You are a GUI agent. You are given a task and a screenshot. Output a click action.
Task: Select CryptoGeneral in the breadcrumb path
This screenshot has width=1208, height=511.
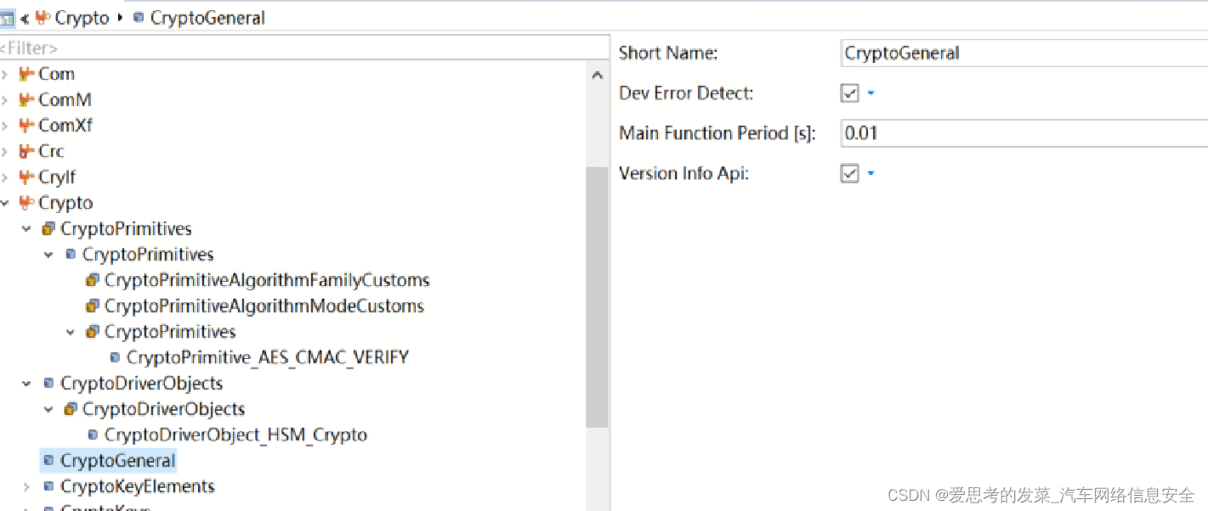[207, 18]
